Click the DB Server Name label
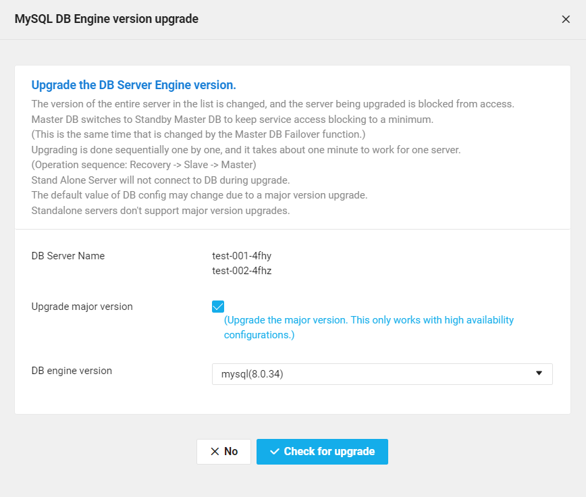Screen dimensions: 586x497 click(68, 256)
